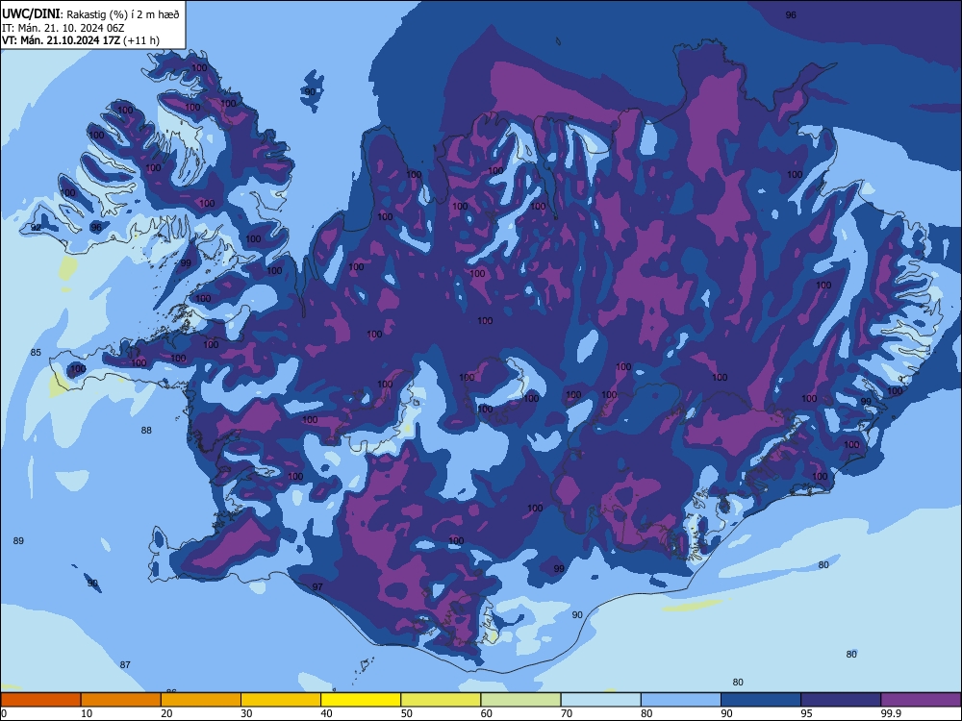Click the orange 10–20 legend swatch
Image resolution: width=962 pixels, height=721 pixels.
121,700
